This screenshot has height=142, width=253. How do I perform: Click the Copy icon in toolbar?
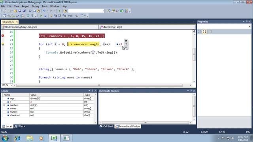point(34,11)
